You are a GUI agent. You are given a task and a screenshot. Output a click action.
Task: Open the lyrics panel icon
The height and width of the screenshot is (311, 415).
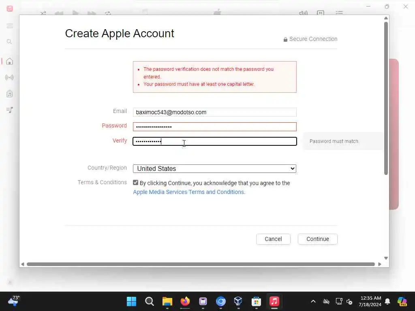(x=321, y=13)
